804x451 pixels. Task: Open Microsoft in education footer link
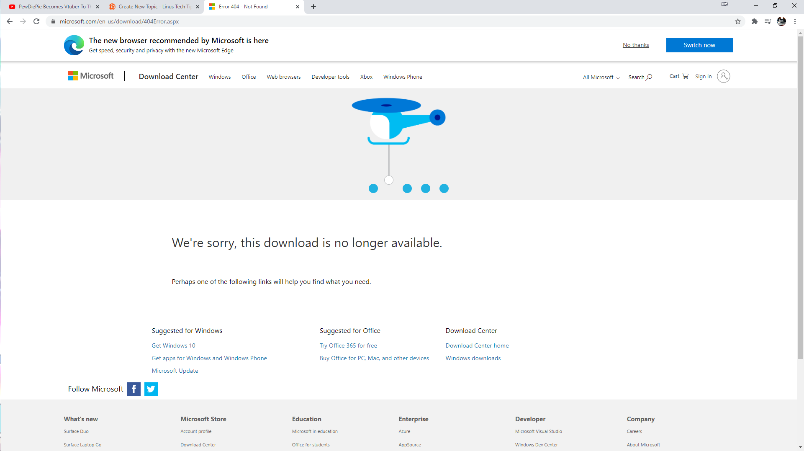click(315, 431)
